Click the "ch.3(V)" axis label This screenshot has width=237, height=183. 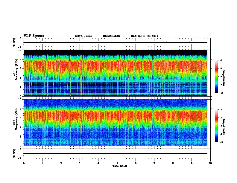click(x=14, y=153)
